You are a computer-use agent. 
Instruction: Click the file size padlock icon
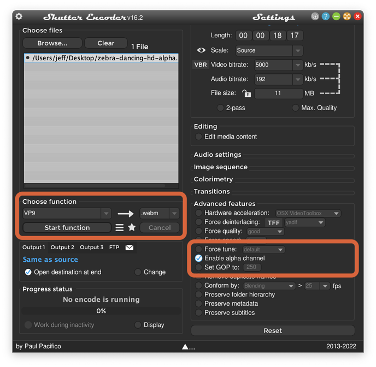[246, 93]
